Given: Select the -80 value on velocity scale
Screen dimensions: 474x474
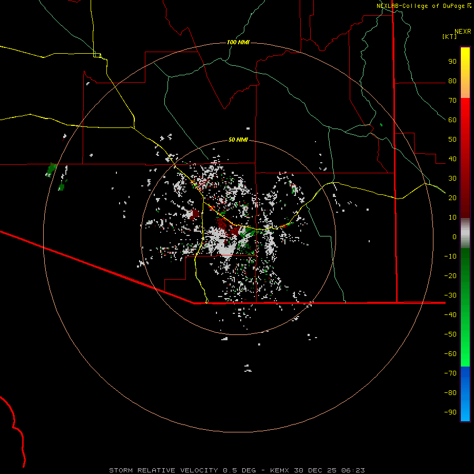Looking at the screenshot, I should [x=450, y=393].
